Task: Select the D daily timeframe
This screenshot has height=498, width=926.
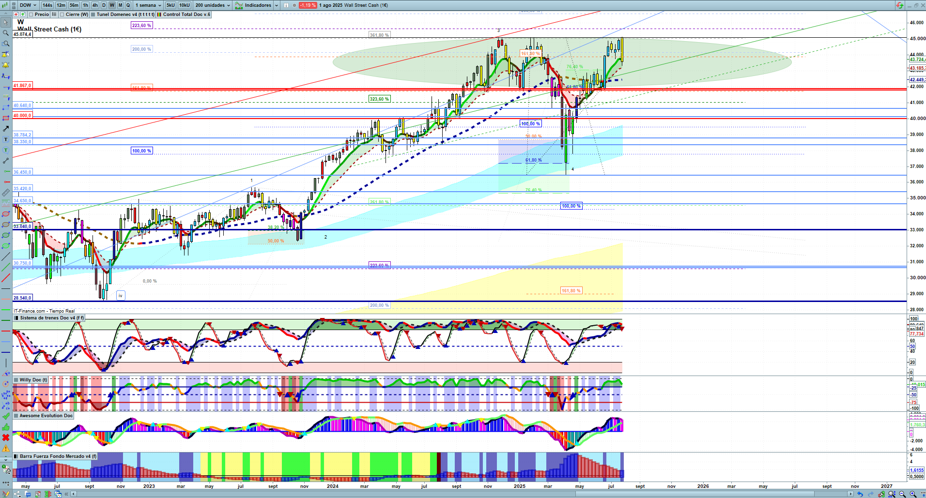Action: (x=104, y=5)
